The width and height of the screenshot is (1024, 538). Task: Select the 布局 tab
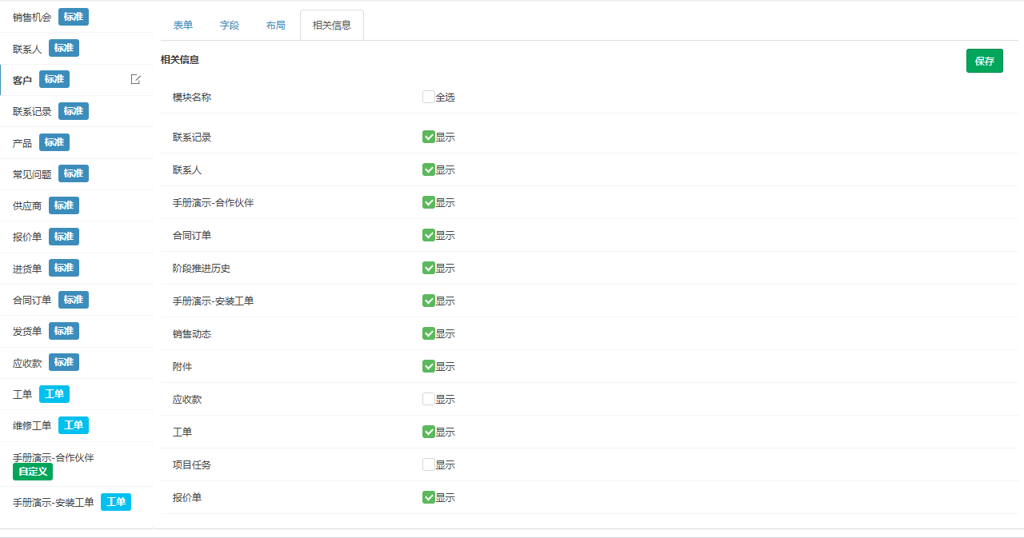click(x=276, y=25)
